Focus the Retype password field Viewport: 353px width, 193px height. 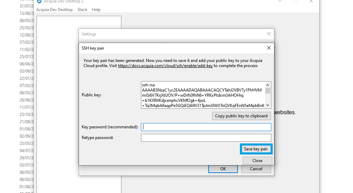(206, 138)
